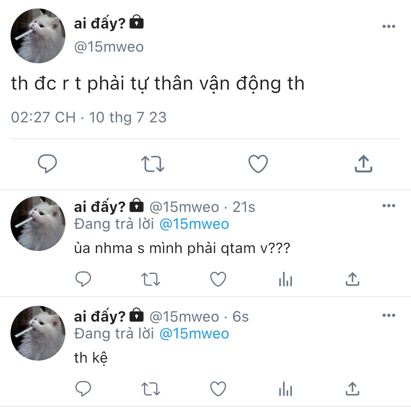Open @15mweo mention link in 6s reply
Viewport: 411px width, 407px height.
[x=194, y=334]
